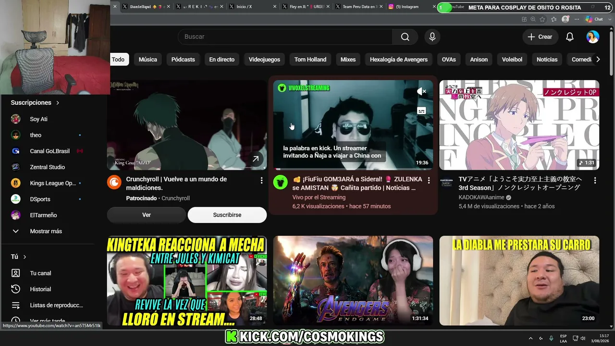Switch to Team Peru Data browser tab

(x=358, y=7)
